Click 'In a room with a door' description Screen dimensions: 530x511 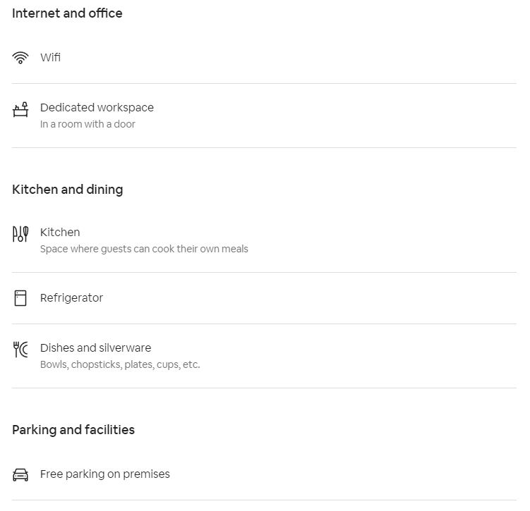point(88,125)
